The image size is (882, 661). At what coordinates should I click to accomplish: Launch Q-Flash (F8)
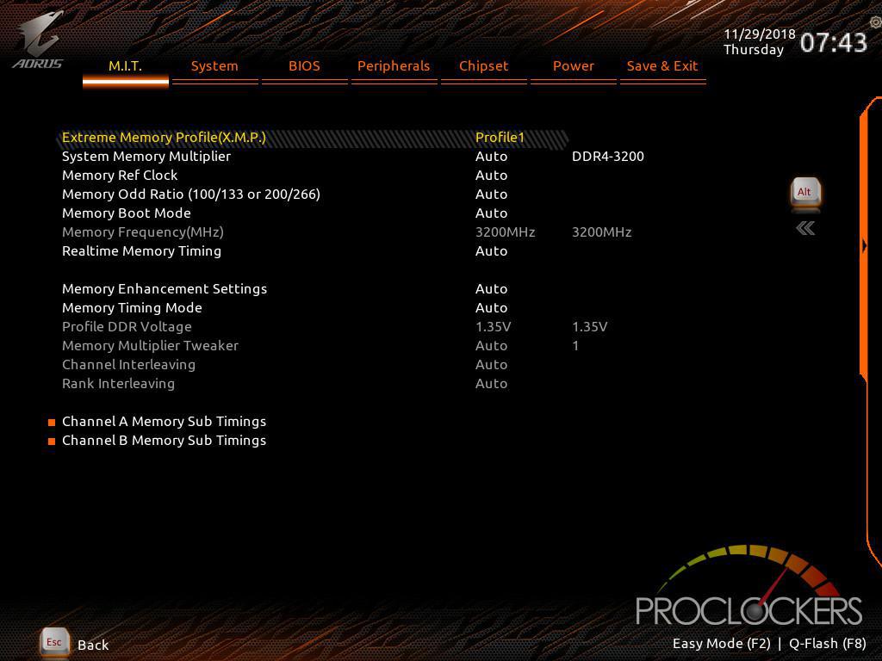pyautogui.click(x=828, y=644)
